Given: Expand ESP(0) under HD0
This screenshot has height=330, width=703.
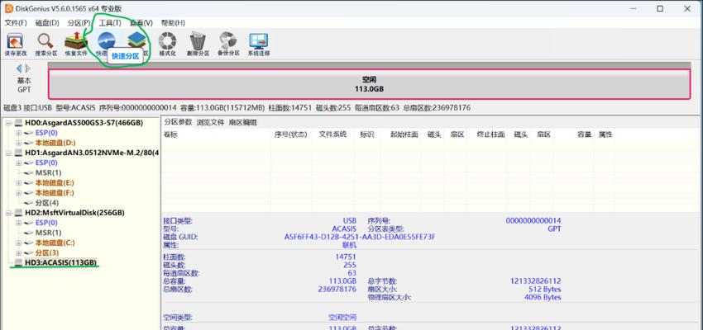Looking at the screenshot, I should click(18, 133).
